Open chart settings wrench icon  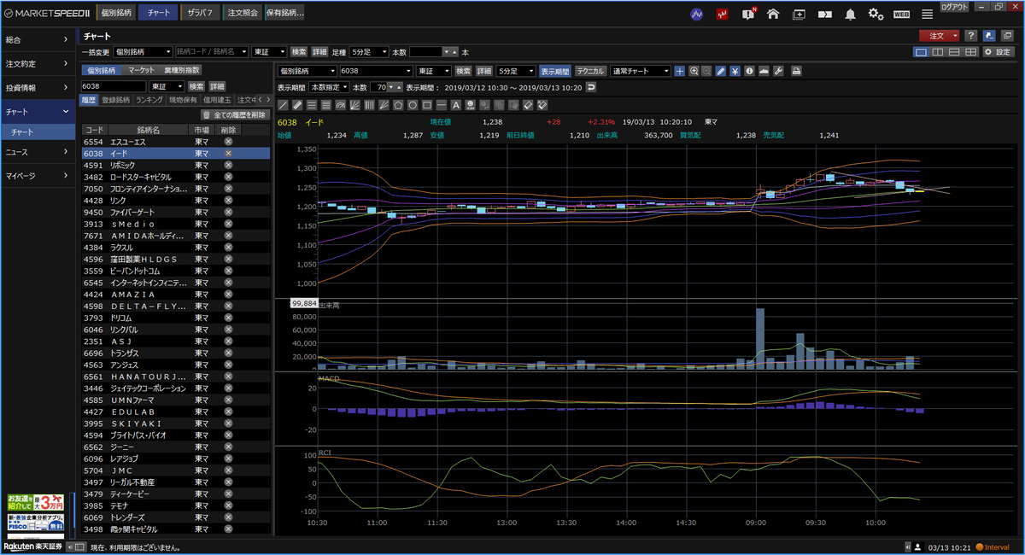(778, 71)
